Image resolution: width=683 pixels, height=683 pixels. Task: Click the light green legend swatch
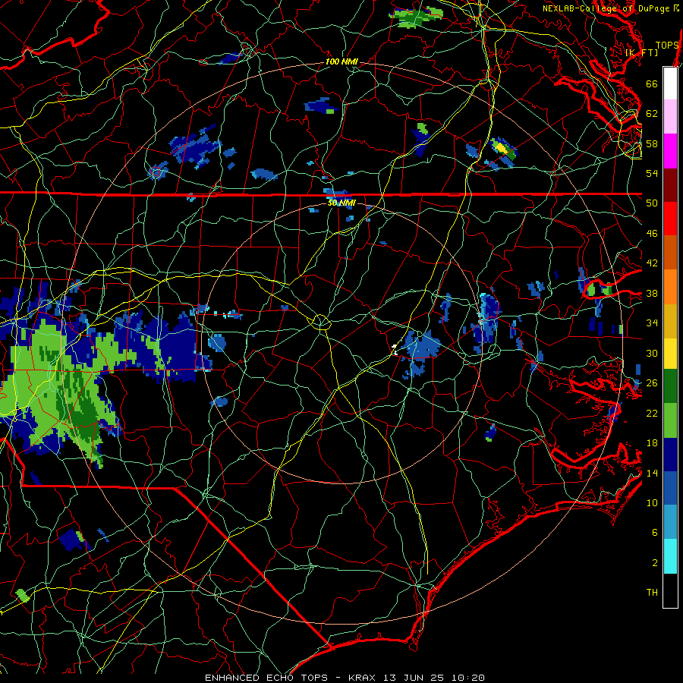[x=670, y=420]
